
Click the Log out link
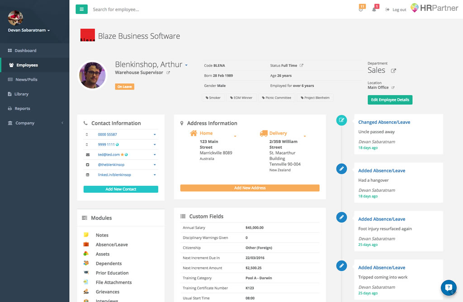[396, 10]
